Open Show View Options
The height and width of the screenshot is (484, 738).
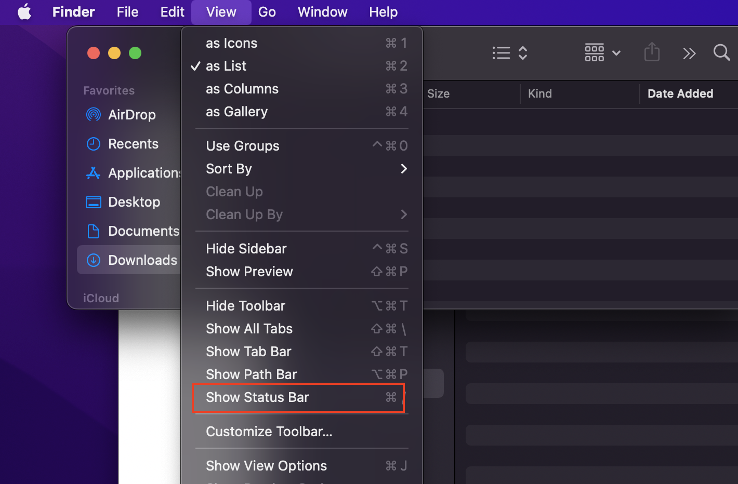[x=301, y=466]
